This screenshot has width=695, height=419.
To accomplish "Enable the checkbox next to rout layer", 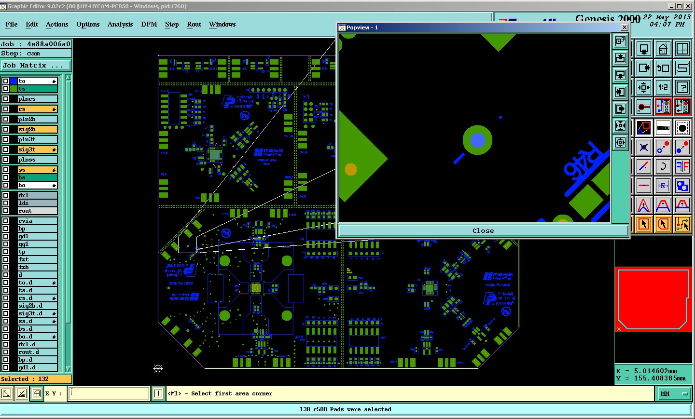I will click(x=6, y=211).
